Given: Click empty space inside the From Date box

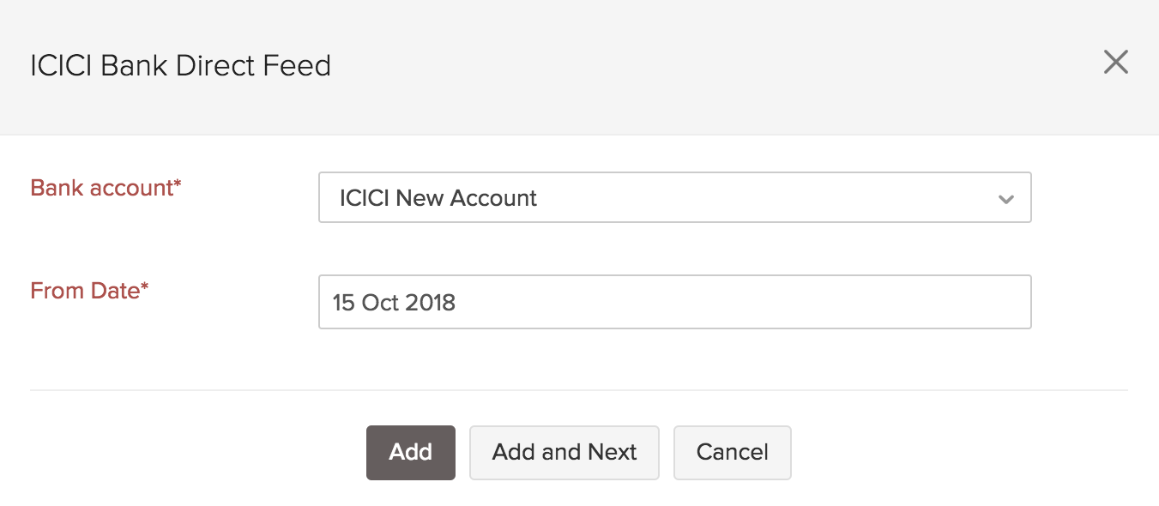Looking at the screenshot, I should pyautogui.click(x=772, y=302).
